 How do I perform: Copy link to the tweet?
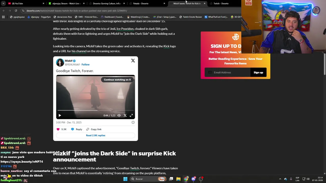click(94, 129)
